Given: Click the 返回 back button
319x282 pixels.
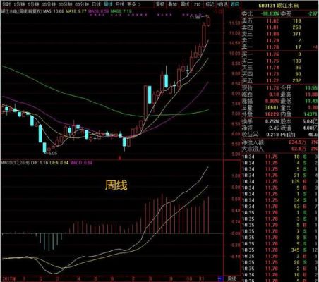Looking at the screenshot, I should point(234,4).
